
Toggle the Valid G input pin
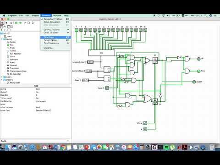pyautogui.click(x=107, y=88)
